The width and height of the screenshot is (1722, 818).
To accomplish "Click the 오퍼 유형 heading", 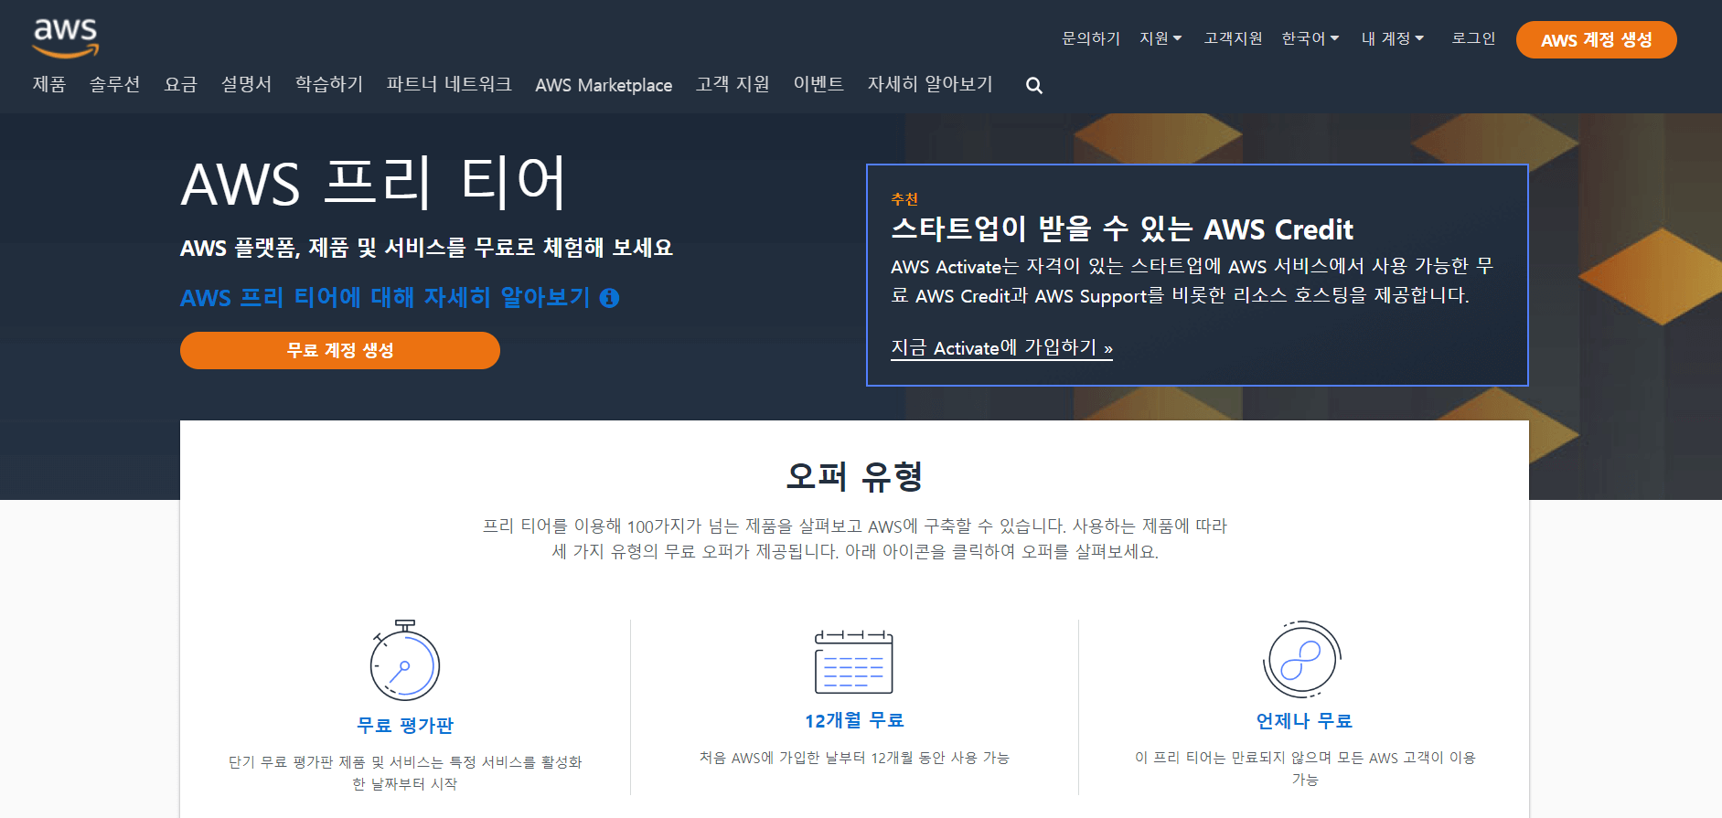I will [854, 477].
